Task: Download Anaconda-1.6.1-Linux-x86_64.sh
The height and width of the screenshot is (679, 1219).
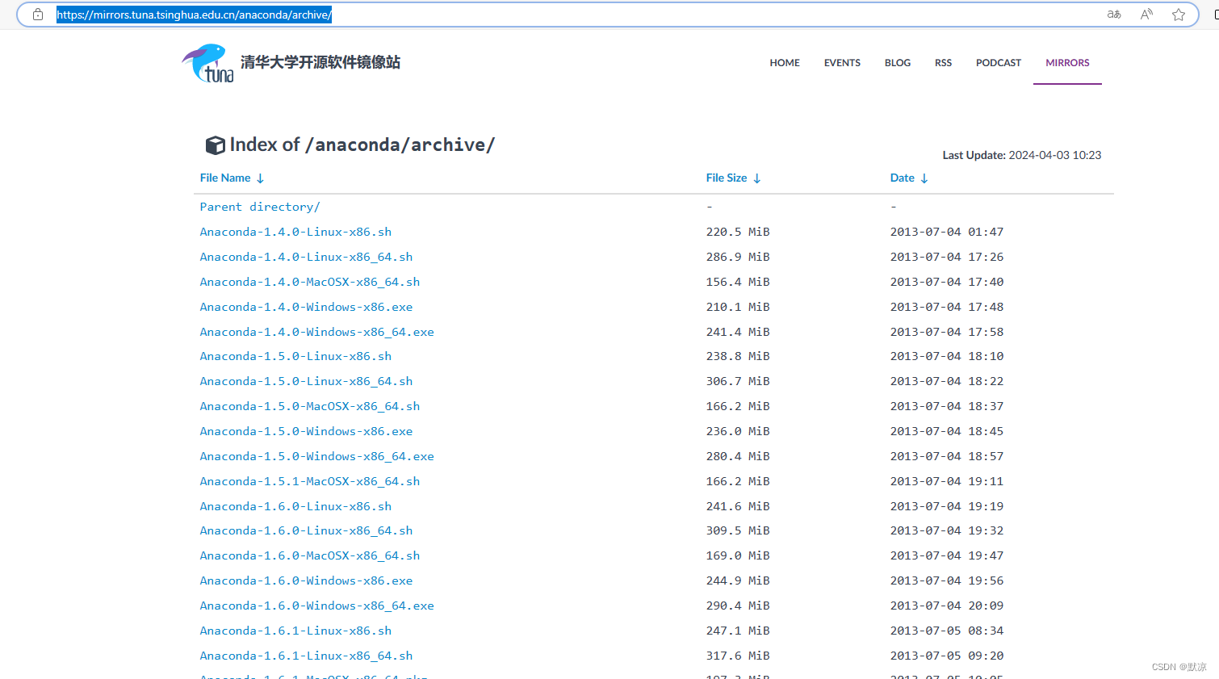Action: [306, 656]
